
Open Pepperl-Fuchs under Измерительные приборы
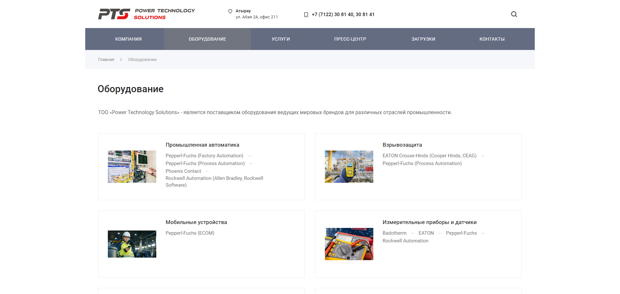(x=461, y=233)
